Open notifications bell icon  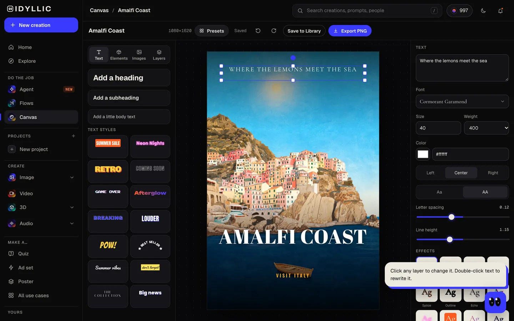pos(500,11)
